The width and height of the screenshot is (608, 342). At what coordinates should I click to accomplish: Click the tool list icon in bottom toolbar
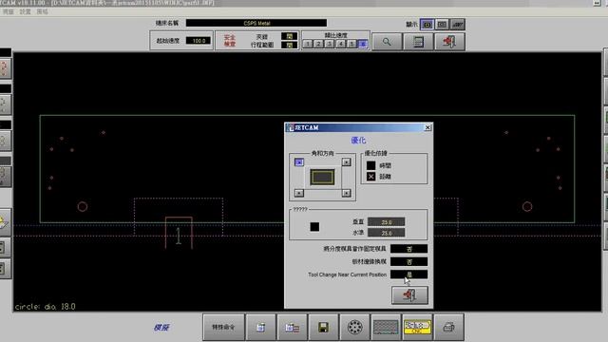pos(292,327)
